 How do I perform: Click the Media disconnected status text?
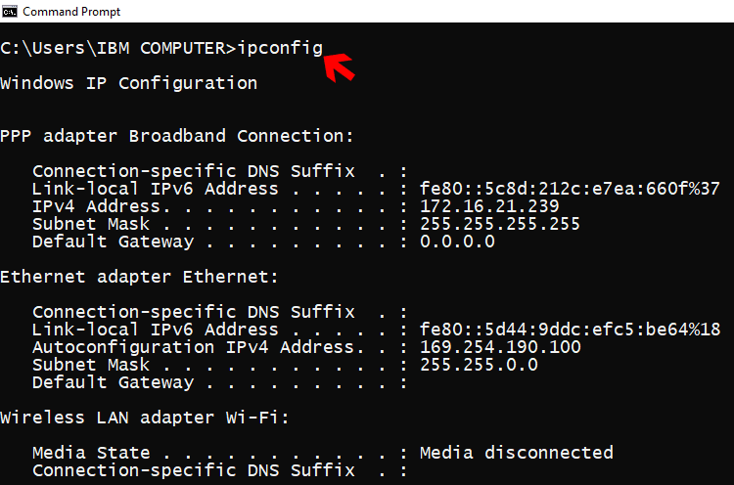coord(517,453)
